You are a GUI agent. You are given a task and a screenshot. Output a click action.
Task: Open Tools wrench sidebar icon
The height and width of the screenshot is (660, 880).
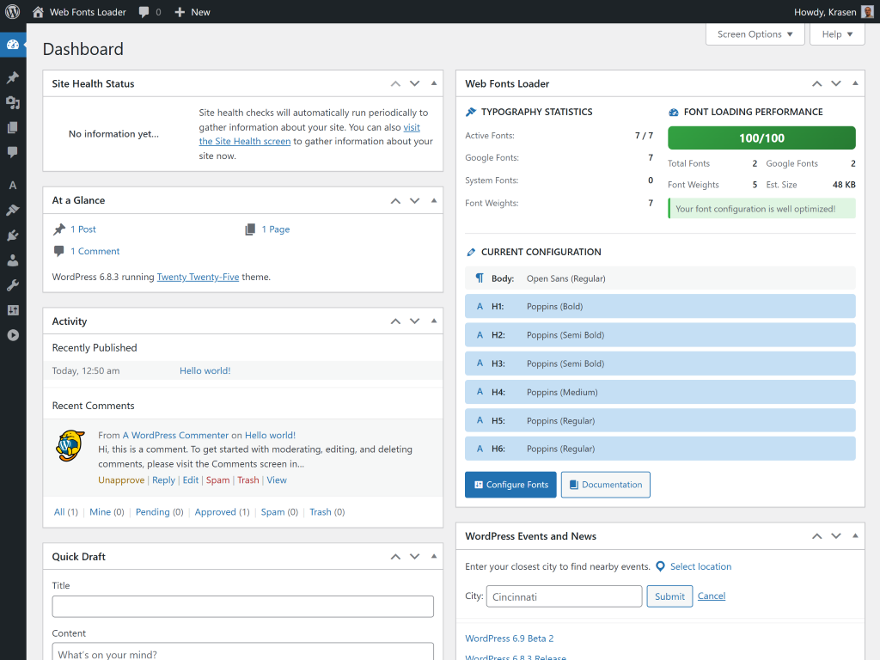pyautogui.click(x=13, y=285)
